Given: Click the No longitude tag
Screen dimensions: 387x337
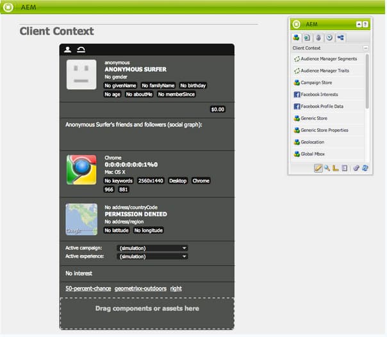Looking at the screenshot, I should pos(149,231).
